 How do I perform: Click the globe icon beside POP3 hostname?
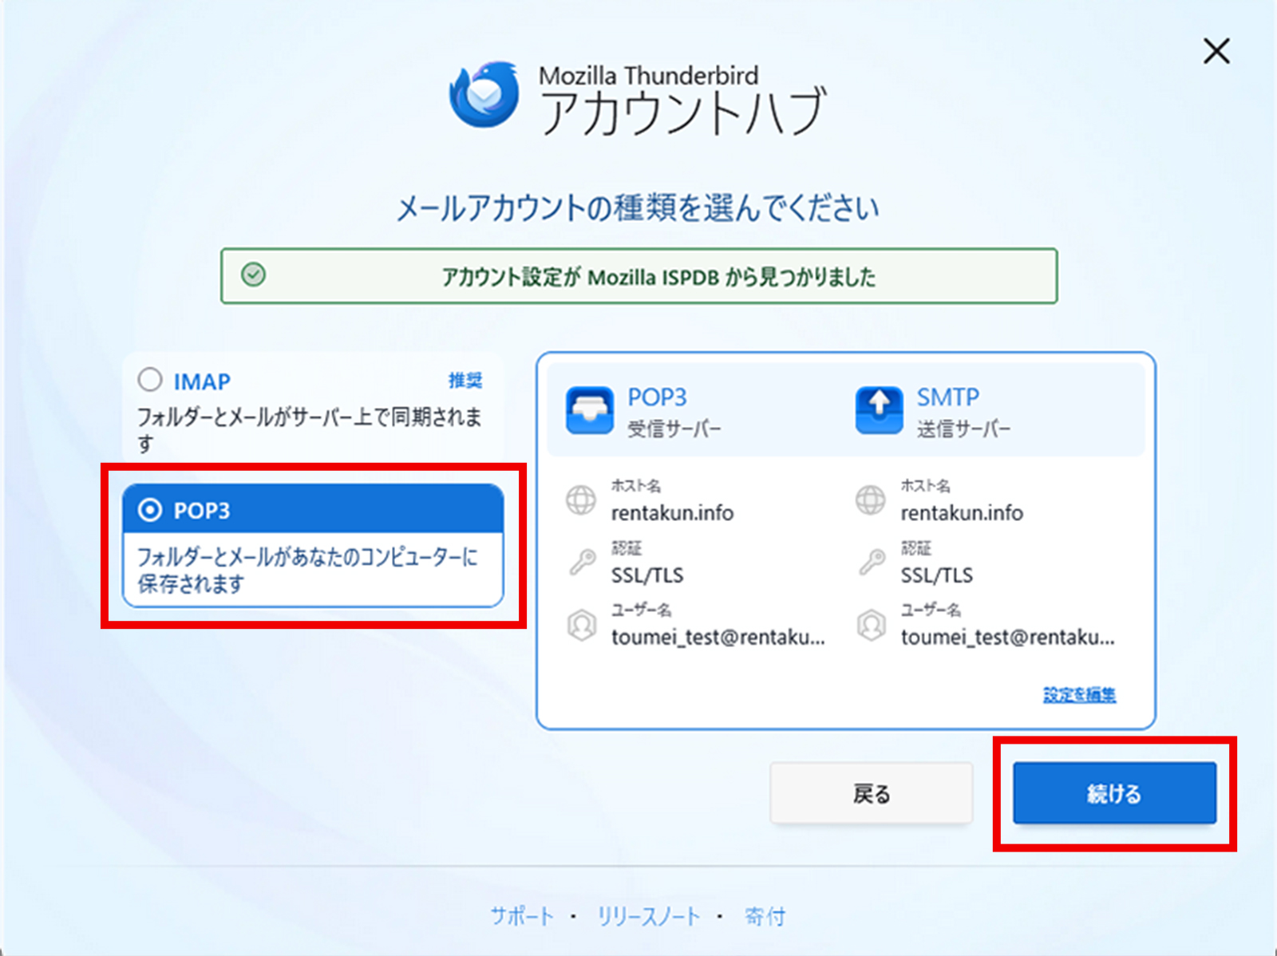click(x=581, y=500)
